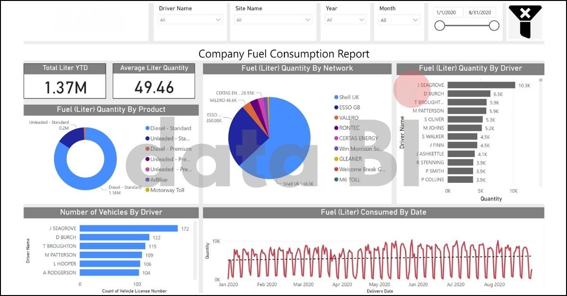Open the Driver Name filter dropdown
This screenshot has width=567, height=296.
pyautogui.click(x=190, y=19)
